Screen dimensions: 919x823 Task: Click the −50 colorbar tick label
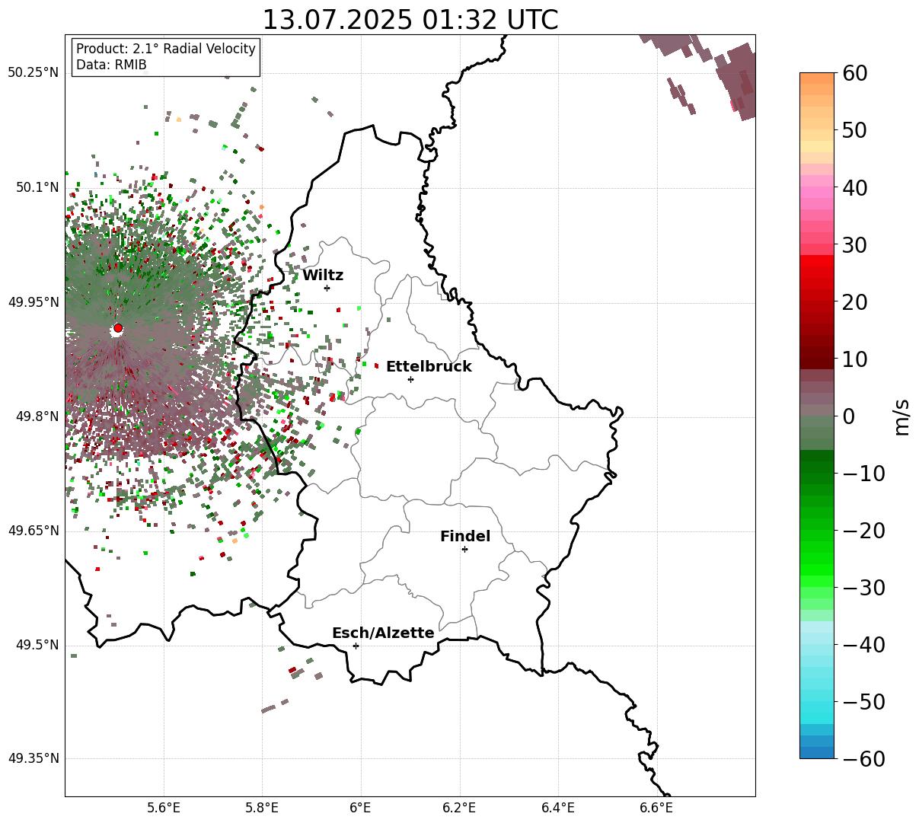point(863,702)
